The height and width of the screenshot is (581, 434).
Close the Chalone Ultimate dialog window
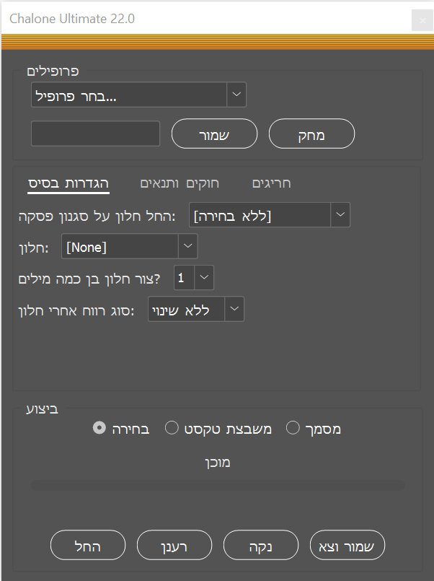pos(422,21)
